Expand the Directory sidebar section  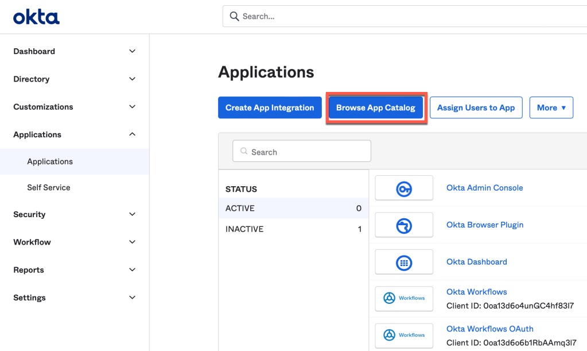(132, 79)
